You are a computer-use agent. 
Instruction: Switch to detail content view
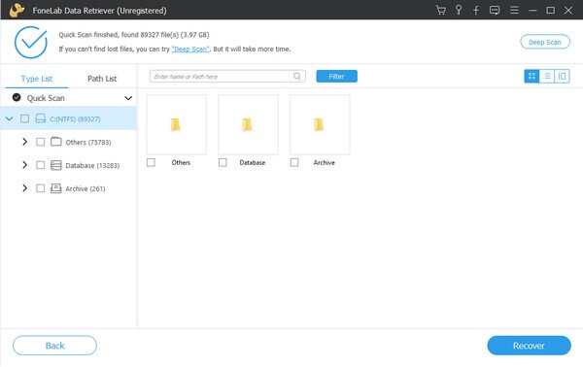click(x=562, y=76)
